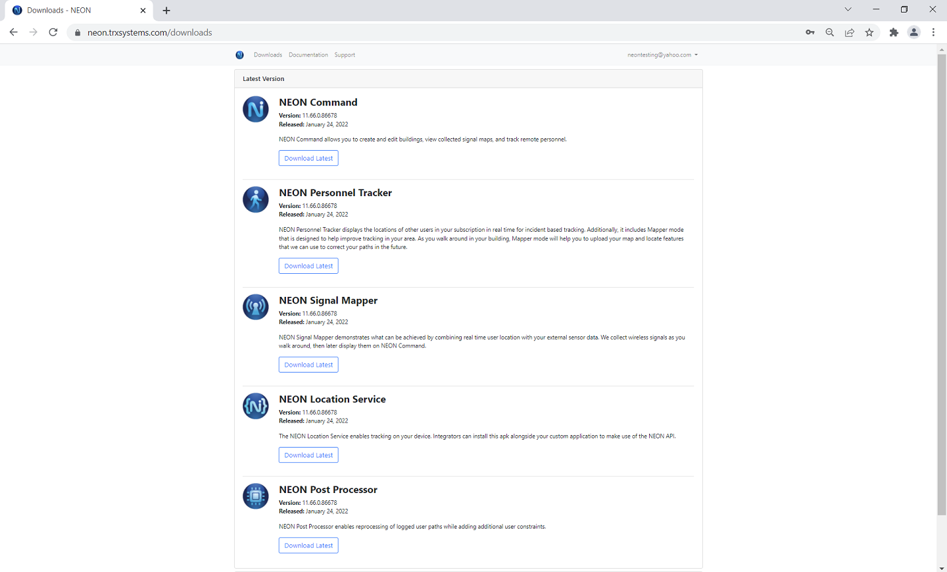
Task: Open the Support nav item
Action: [x=345, y=55]
